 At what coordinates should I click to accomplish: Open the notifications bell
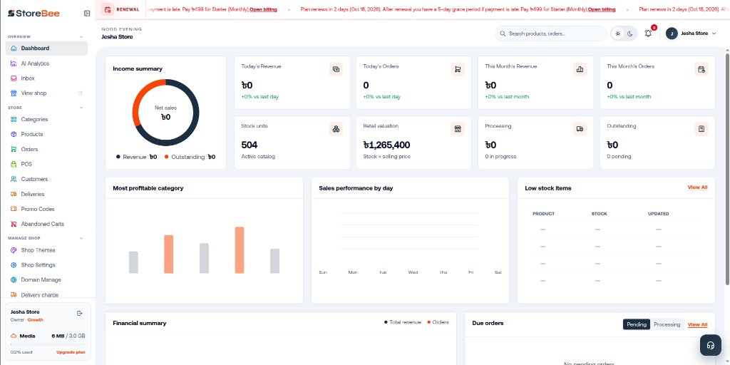click(x=648, y=34)
